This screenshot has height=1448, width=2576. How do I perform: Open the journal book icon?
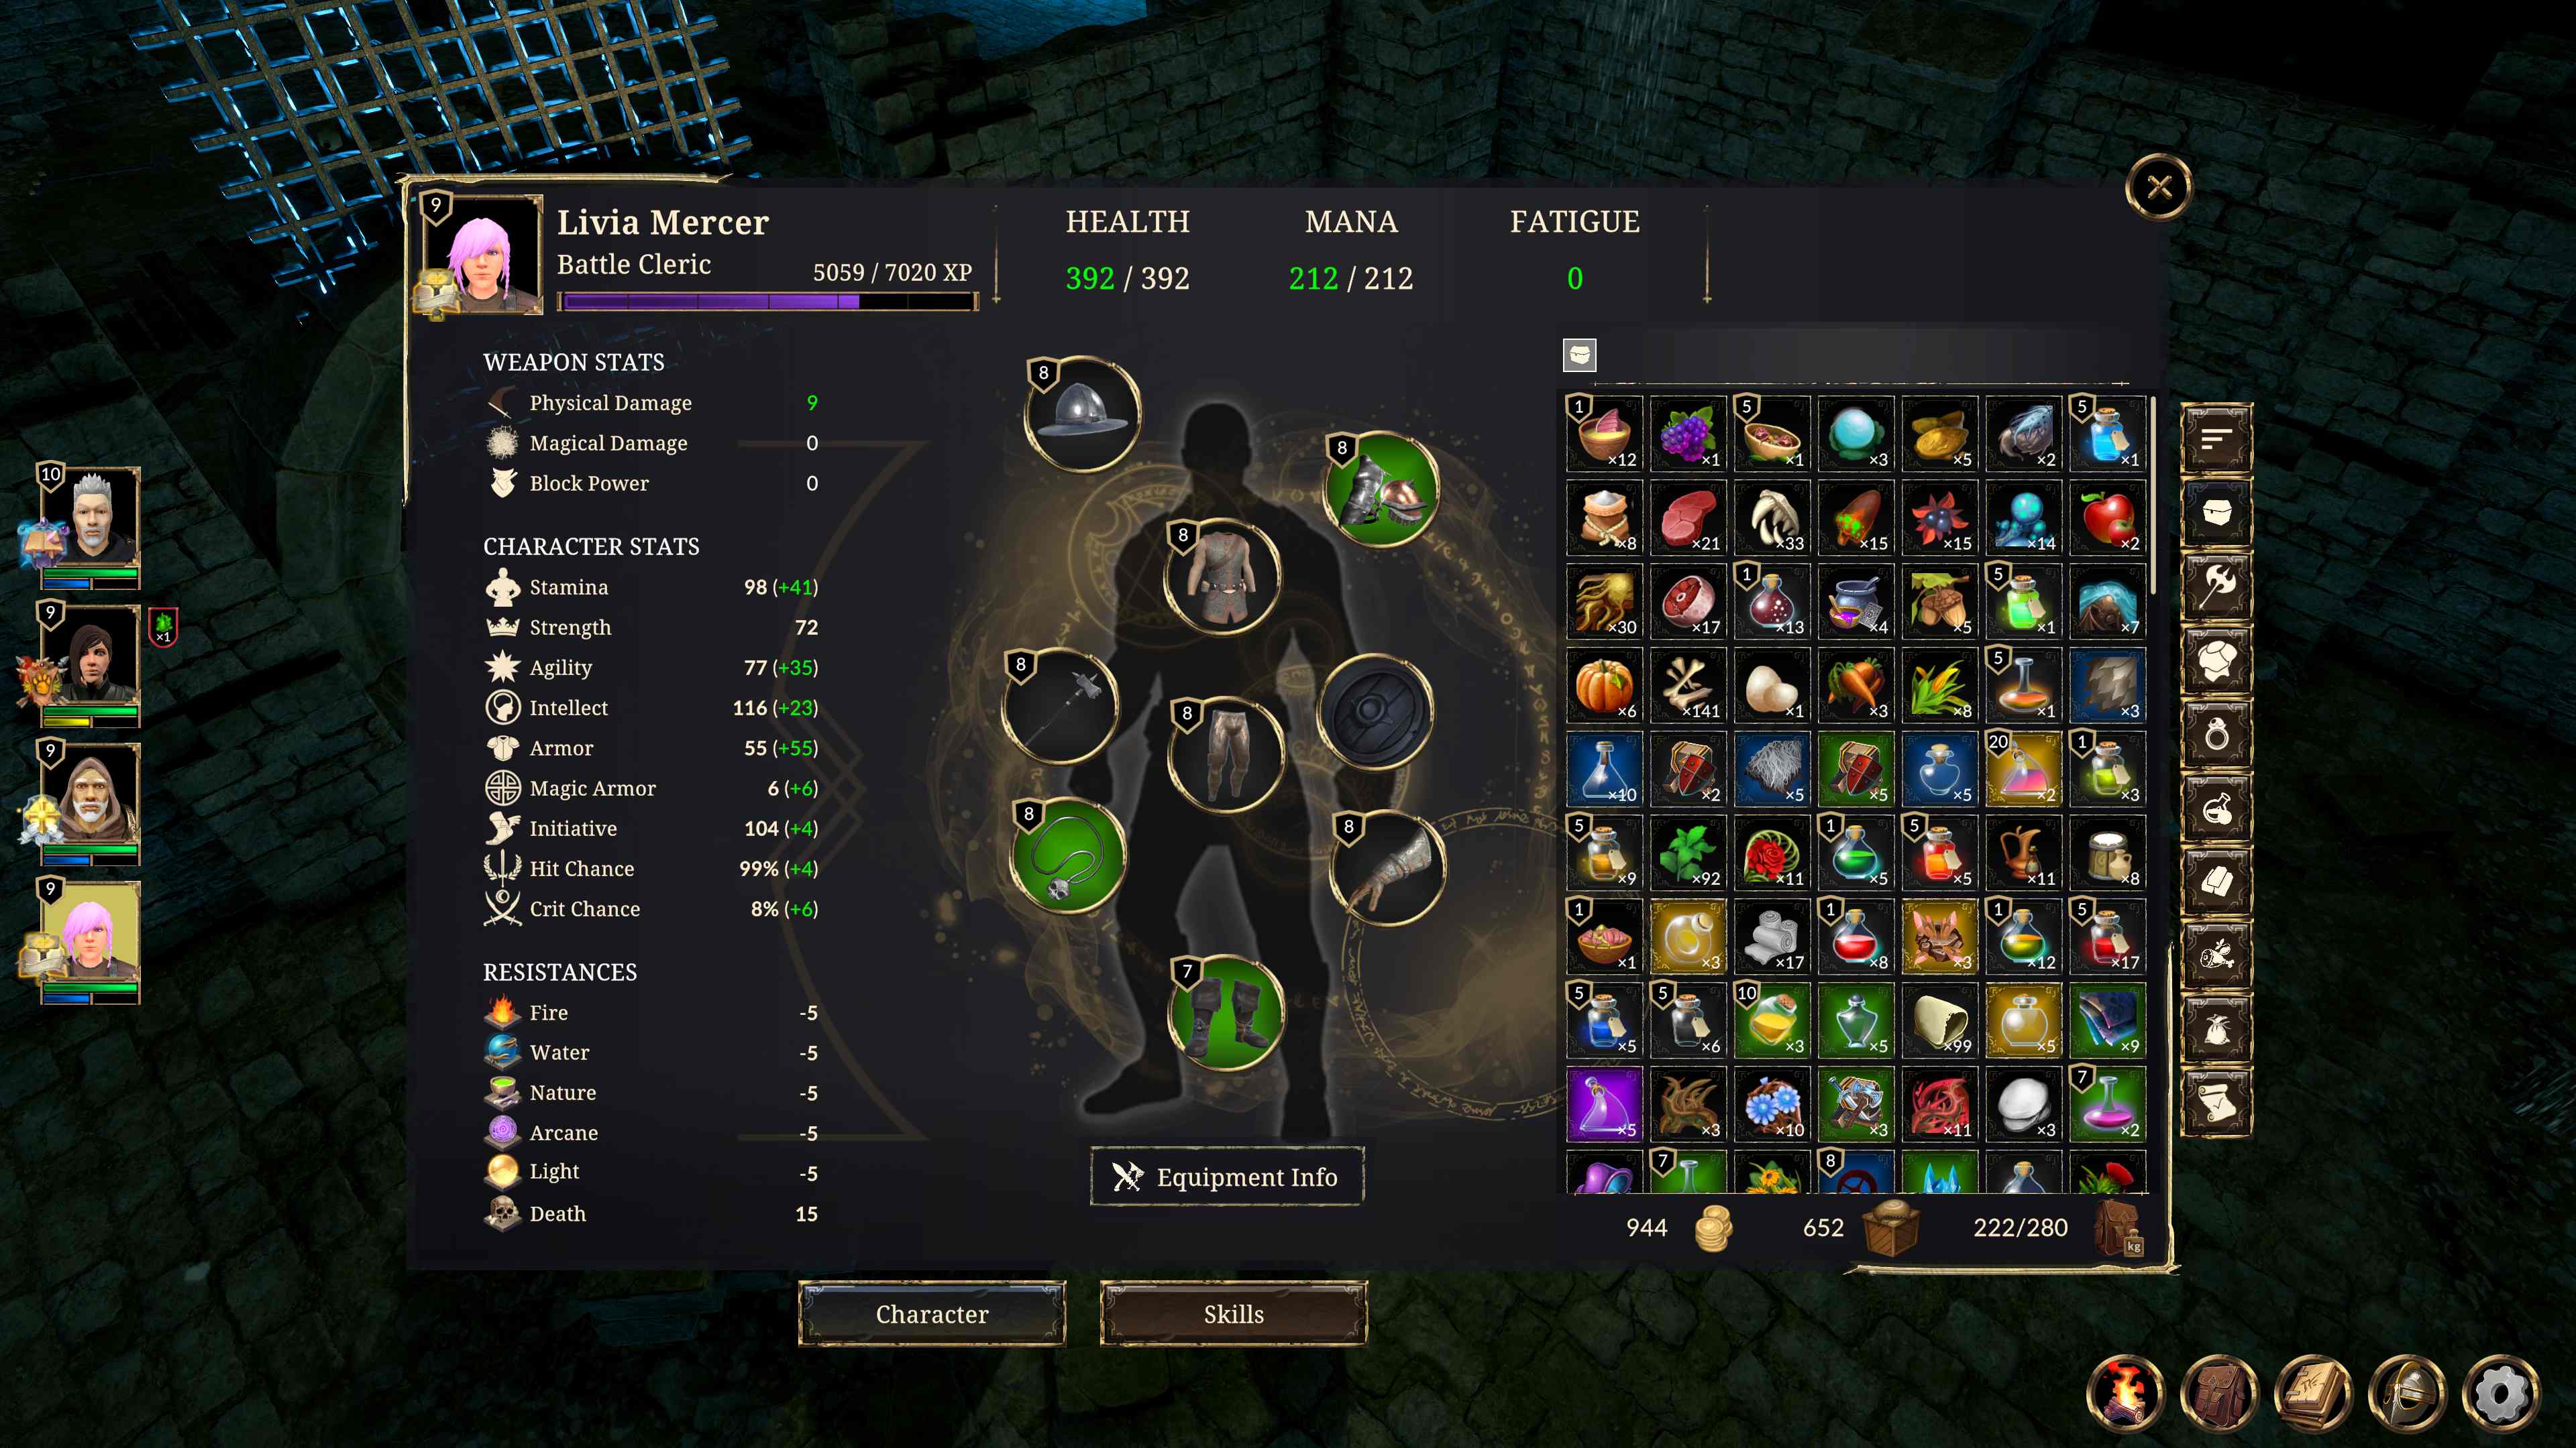click(x=2313, y=1392)
